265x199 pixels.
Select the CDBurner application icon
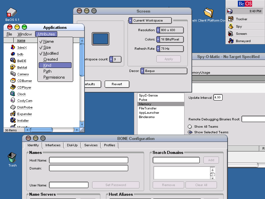point(13,80)
